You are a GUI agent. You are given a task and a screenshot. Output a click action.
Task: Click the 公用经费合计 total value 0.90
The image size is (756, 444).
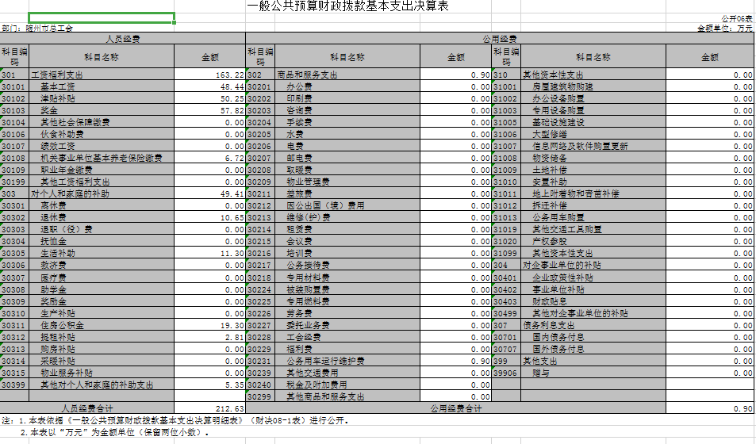click(709, 408)
